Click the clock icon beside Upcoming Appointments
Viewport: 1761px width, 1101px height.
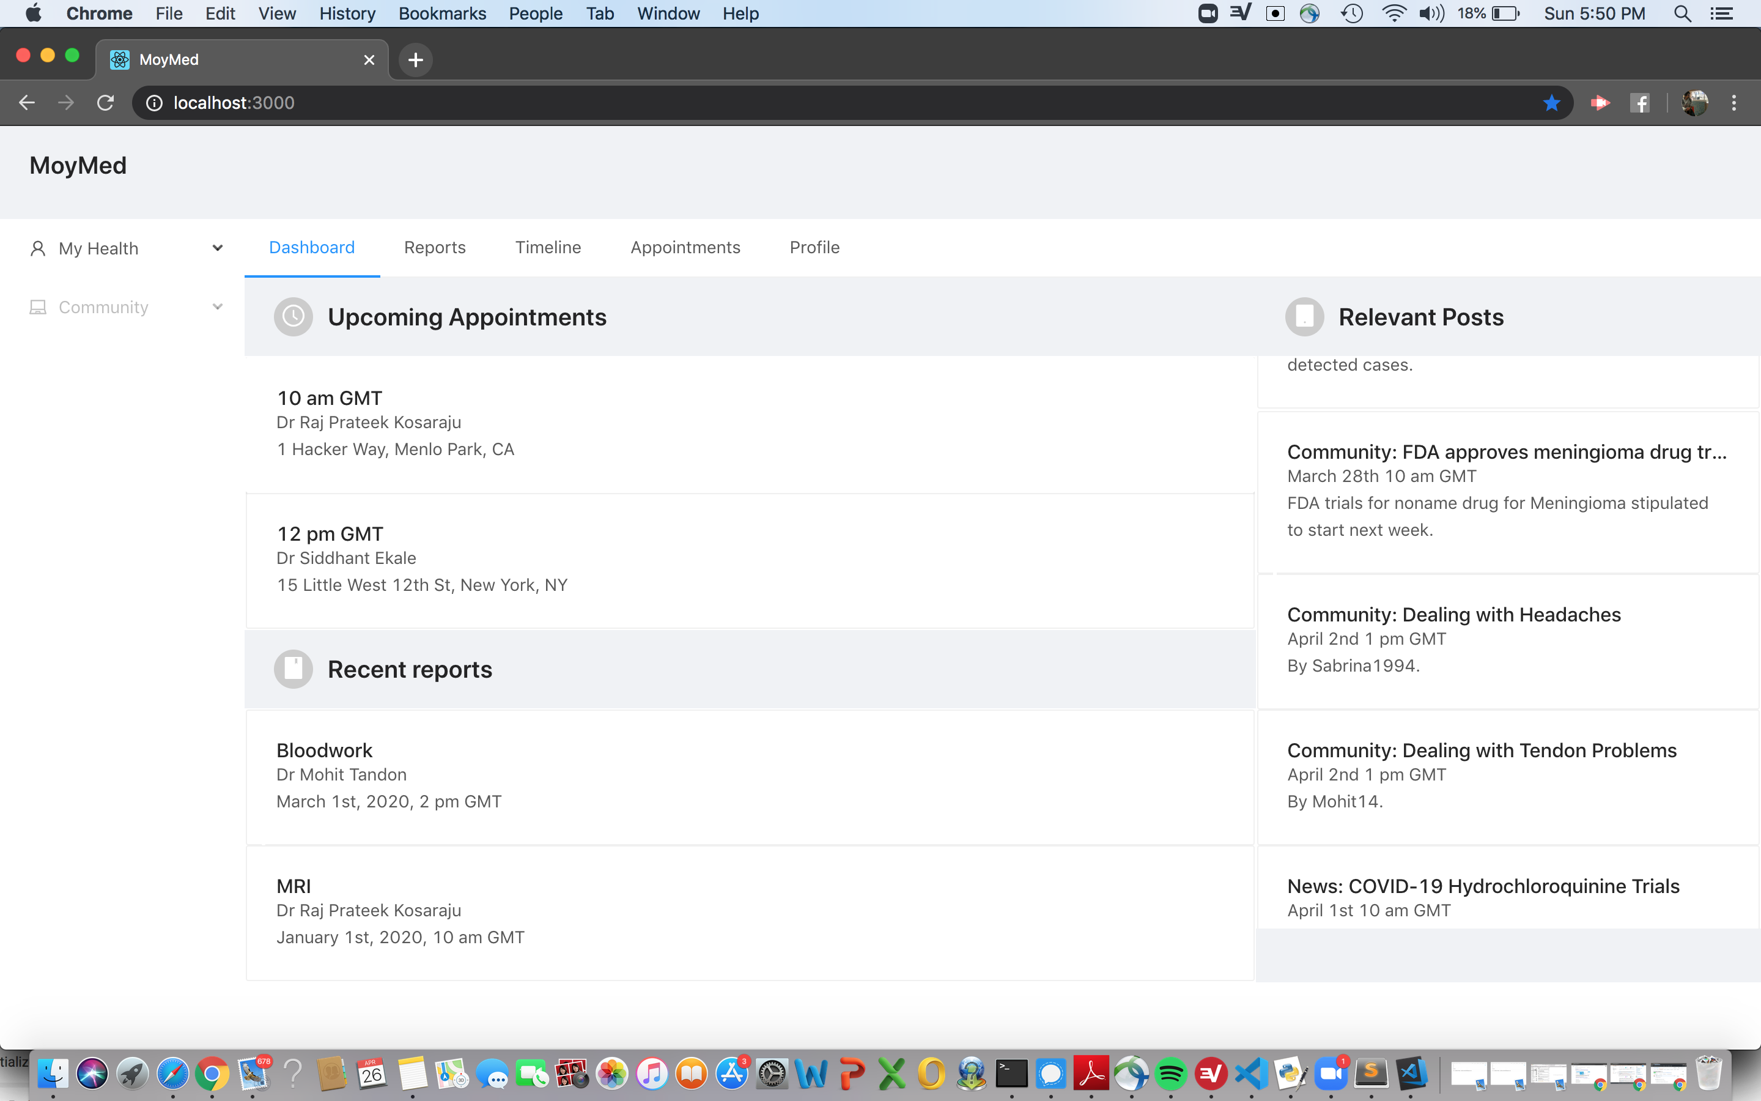[293, 317]
